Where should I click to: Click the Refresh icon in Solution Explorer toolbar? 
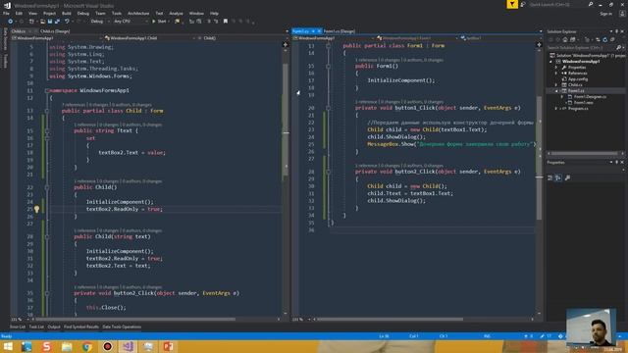604,39
